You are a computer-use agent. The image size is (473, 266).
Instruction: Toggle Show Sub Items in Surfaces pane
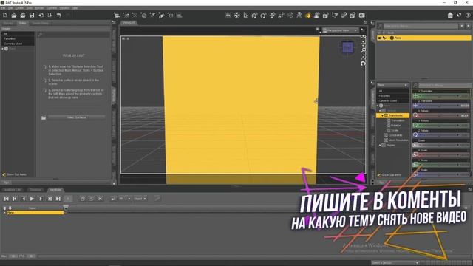tap(4, 174)
